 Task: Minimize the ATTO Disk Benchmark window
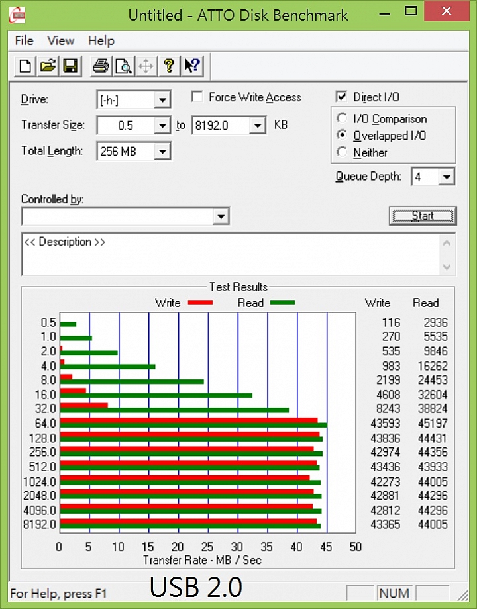pyautogui.click(x=384, y=14)
